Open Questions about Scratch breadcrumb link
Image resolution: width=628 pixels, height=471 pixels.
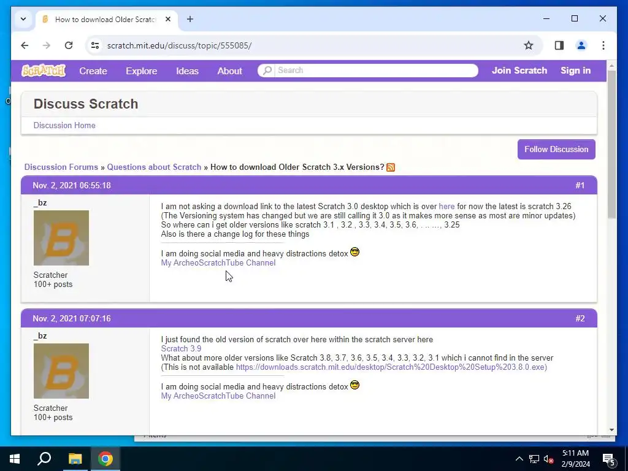[154, 167]
